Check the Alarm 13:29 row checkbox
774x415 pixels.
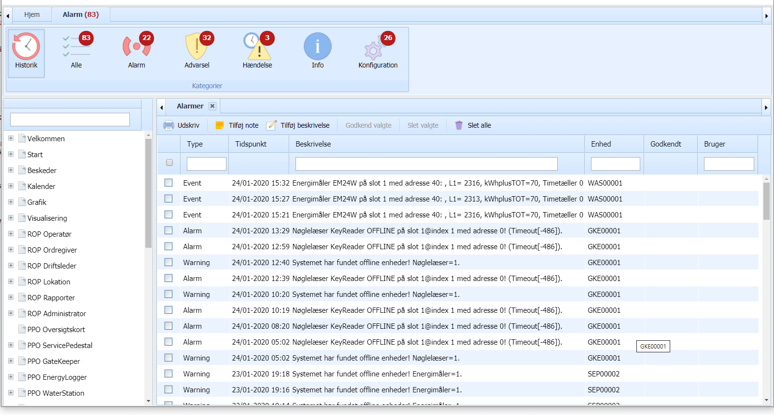(x=169, y=230)
